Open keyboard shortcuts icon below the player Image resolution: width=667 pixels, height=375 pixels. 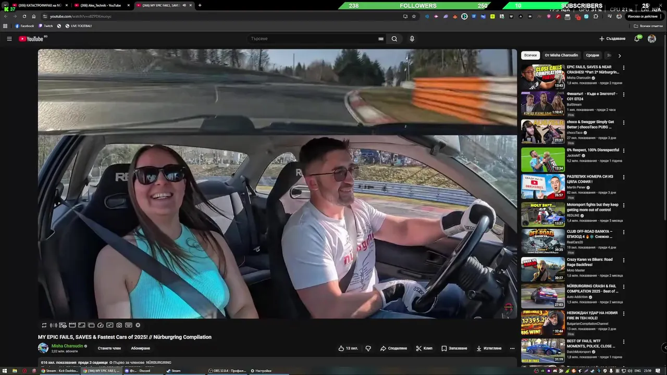pyautogui.click(x=129, y=325)
